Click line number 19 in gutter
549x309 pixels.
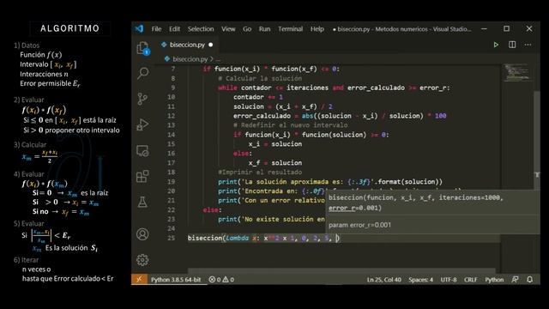point(171,181)
